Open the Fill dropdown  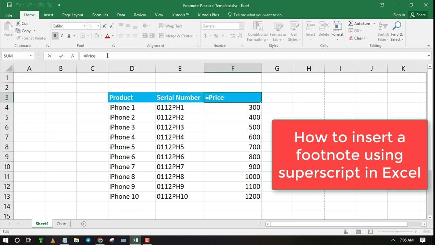coord(356,31)
